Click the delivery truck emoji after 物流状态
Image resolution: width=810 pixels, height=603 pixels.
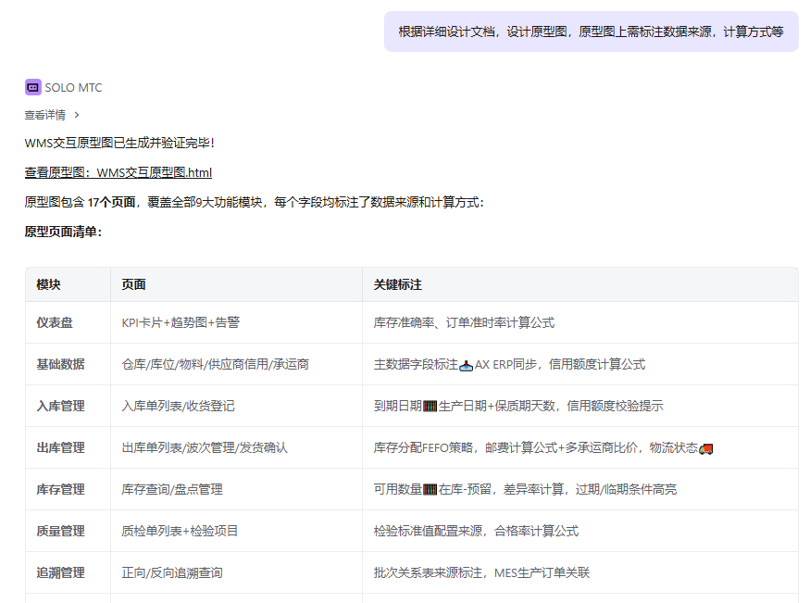(706, 448)
